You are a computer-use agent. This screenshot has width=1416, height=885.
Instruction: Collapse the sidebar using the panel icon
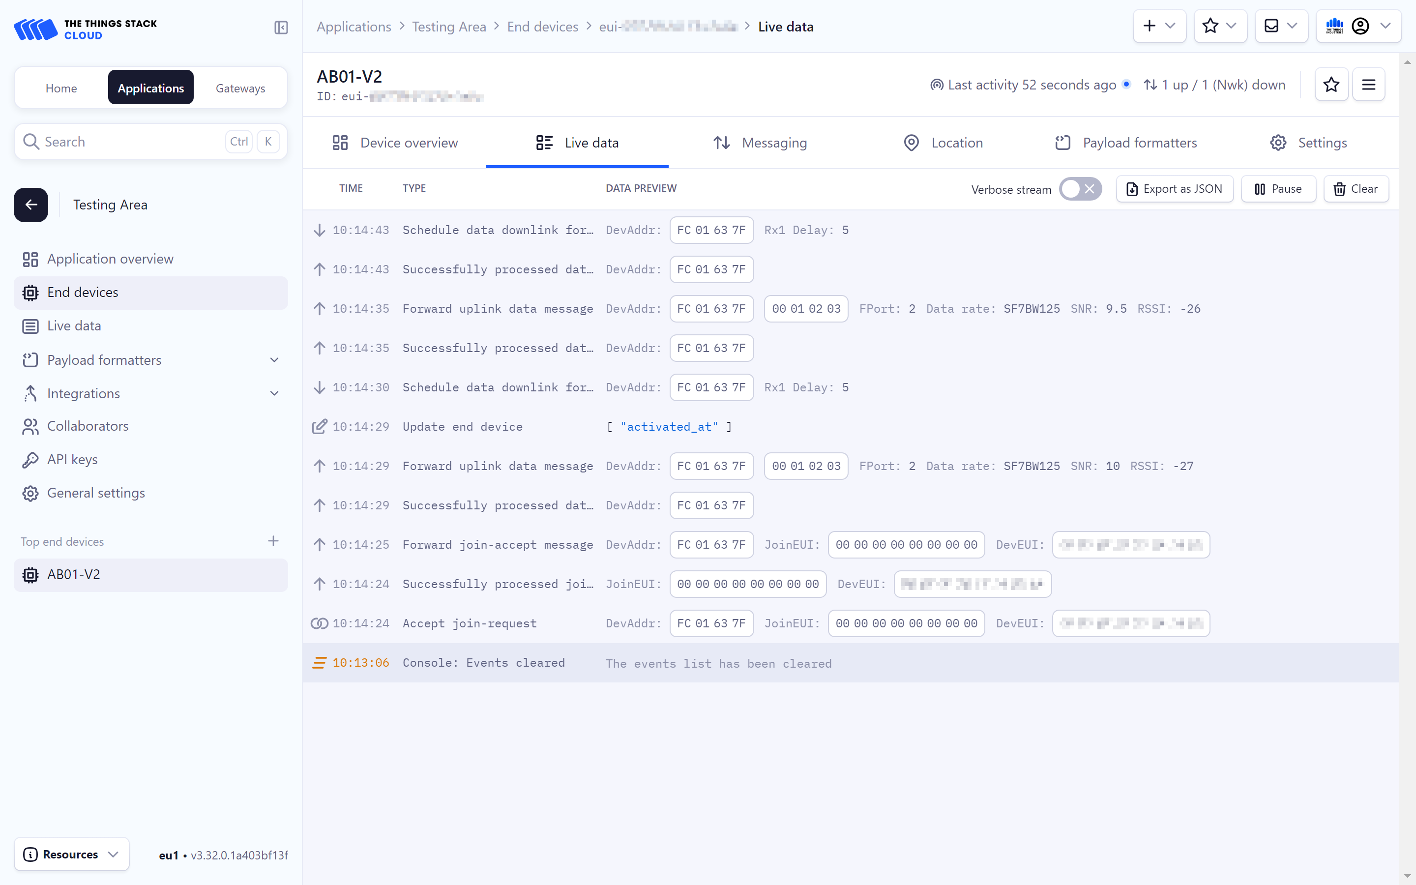tap(281, 28)
